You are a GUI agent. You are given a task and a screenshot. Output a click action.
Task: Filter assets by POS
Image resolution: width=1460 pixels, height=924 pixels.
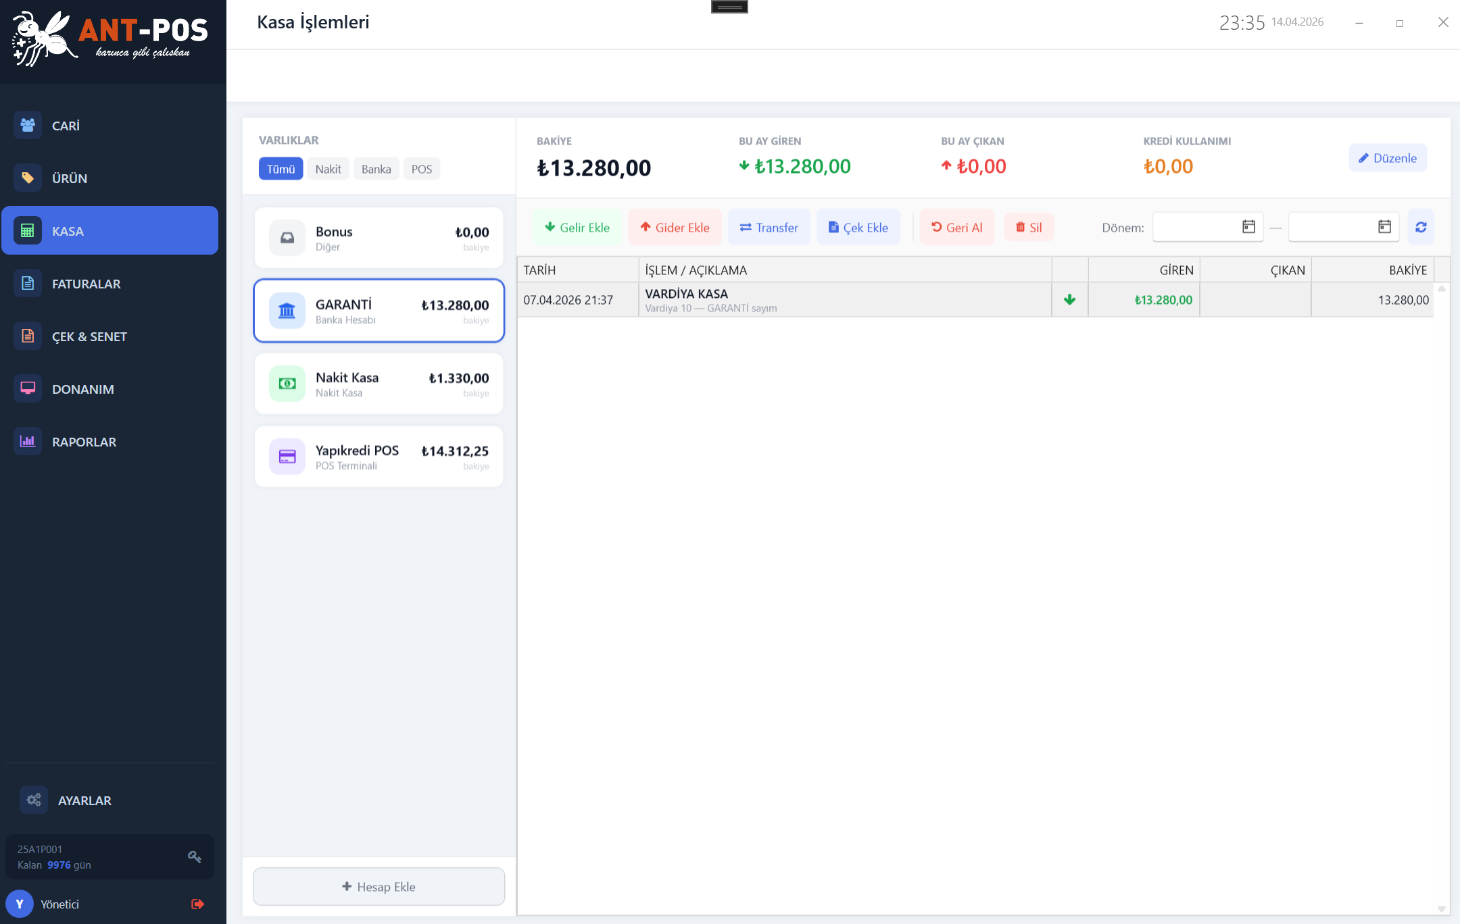pyautogui.click(x=421, y=169)
